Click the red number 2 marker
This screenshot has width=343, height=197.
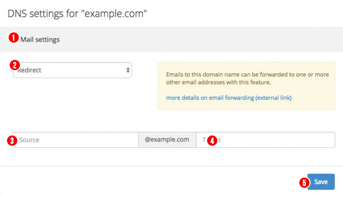tap(15, 65)
